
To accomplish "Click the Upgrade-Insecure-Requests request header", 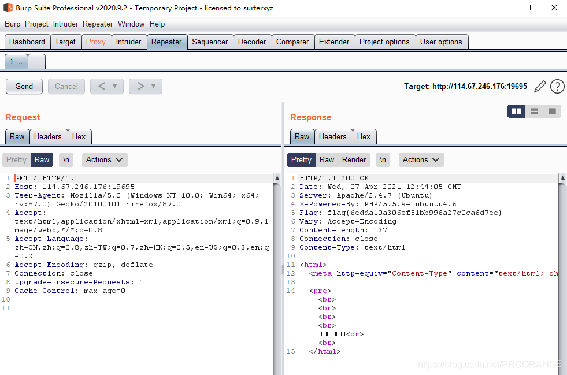I will (79, 282).
